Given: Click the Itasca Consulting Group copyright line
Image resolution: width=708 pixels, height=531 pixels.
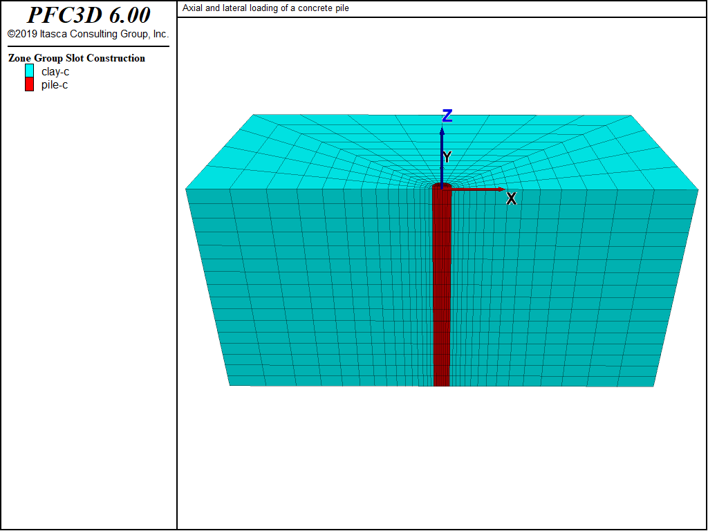Looking at the screenshot, I should pyautogui.click(x=88, y=34).
